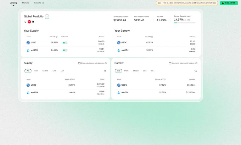Check 'Show only tokens with balance' in Borrow panel
Image resolution: width=241 pixels, height=145 pixels.
[x=170, y=63]
